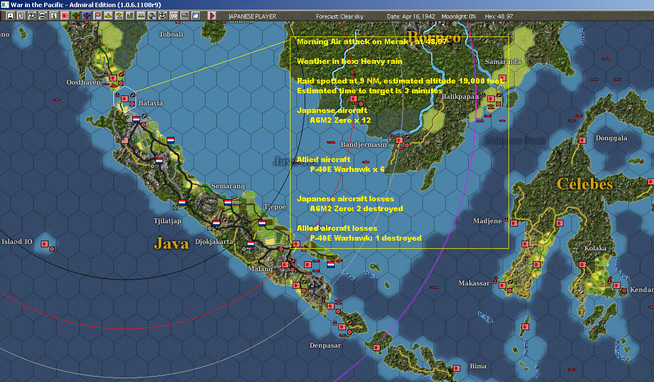This screenshot has height=382, width=654.
Task: Click the Celebes island name label
Action: (x=584, y=184)
